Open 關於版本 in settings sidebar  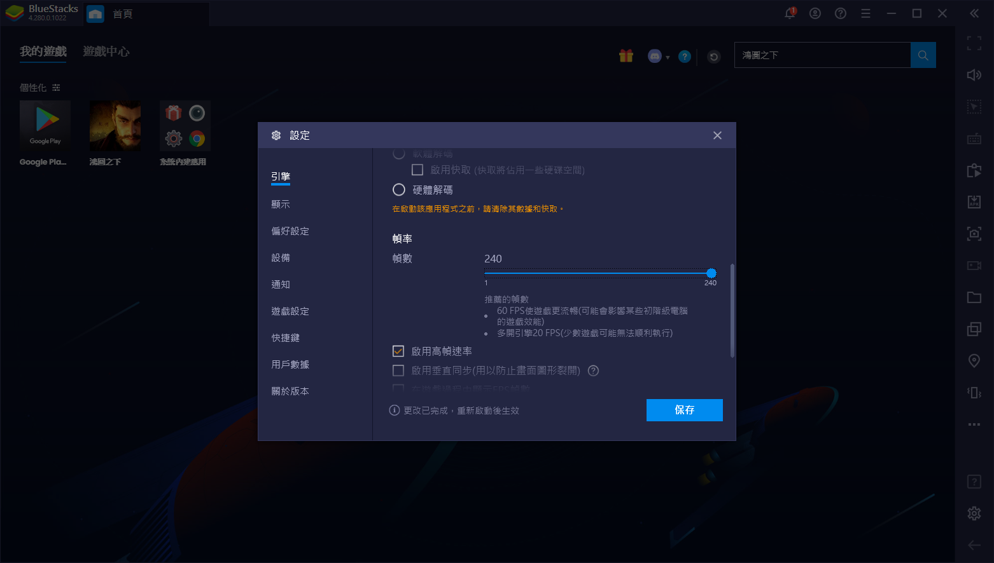click(290, 391)
